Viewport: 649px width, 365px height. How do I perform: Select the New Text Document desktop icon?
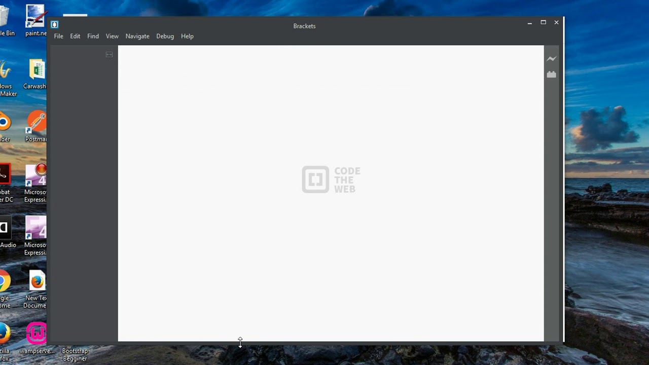(35, 290)
